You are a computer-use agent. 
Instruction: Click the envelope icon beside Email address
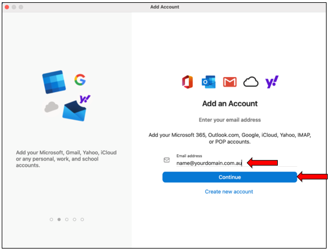166,160
